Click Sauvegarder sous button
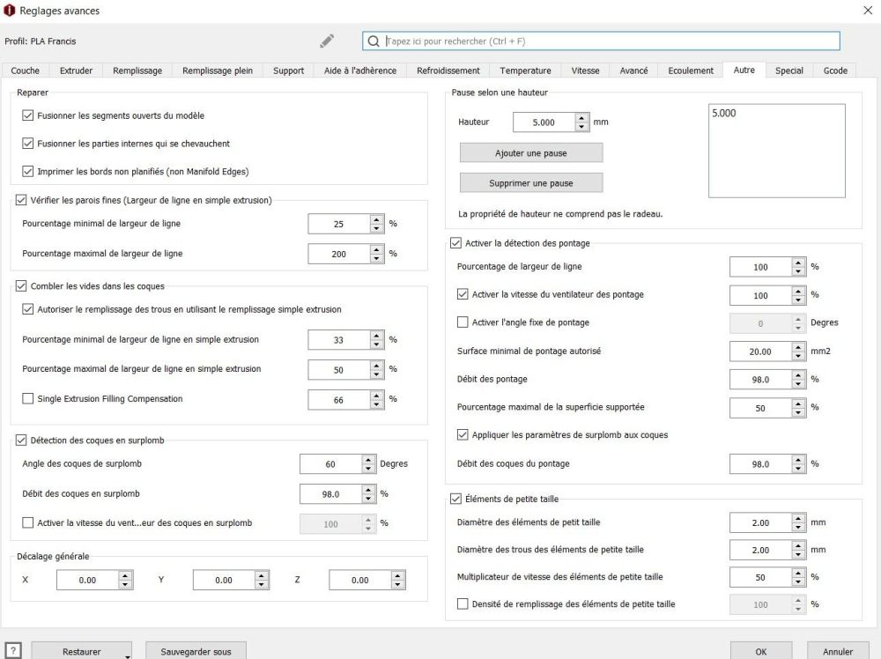Viewport: 881px width, 659px height. (196, 651)
